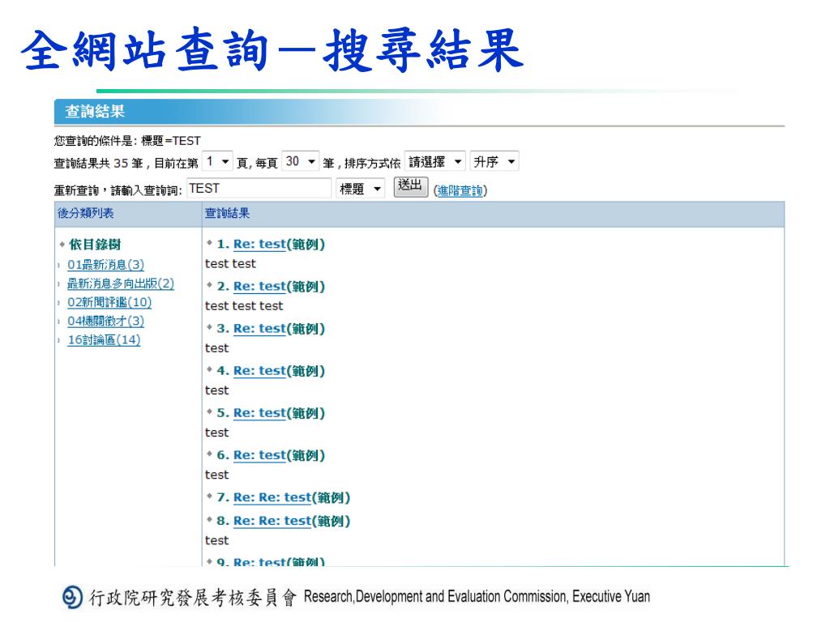830x622 pixels.
Task: Click the 行政院研究發展考核委員會 logo icon
Action: [x=72, y=597]
